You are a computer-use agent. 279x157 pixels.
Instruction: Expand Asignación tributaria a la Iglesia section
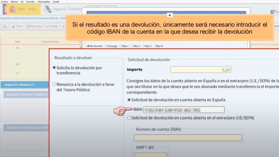coord(25,94)
